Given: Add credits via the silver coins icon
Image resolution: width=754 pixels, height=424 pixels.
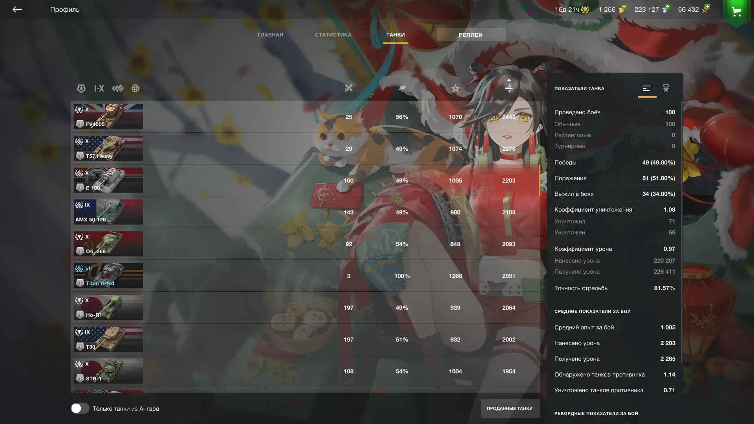Looking at the screenshot, I should [x=666, y=9].
